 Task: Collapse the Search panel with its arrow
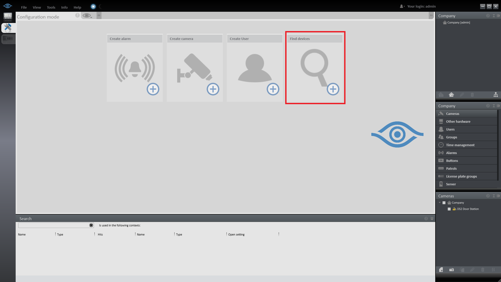pyautogui.click(x=432, y=219)
